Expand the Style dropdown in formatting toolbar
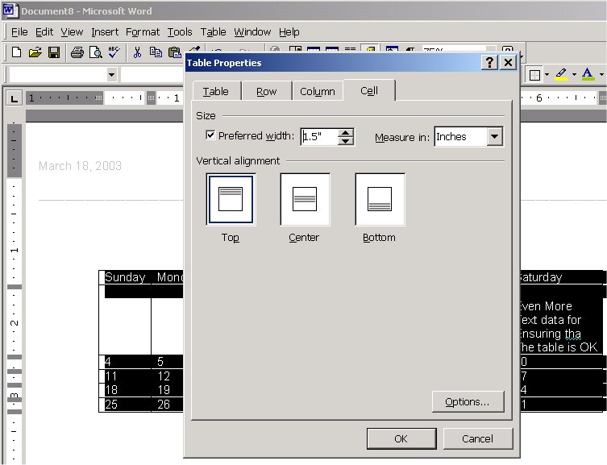The image size is (607, 465). (x=111, y=75)
